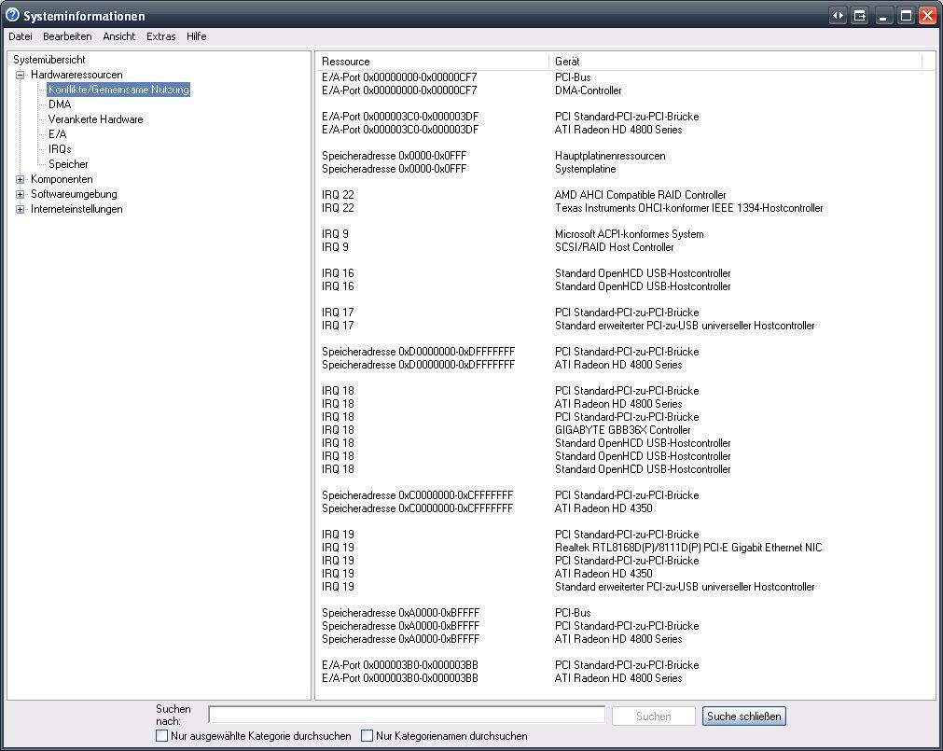Select the DMA tree item
The height and width of the screenshot is (751, 943).
[x=60, y=104]
